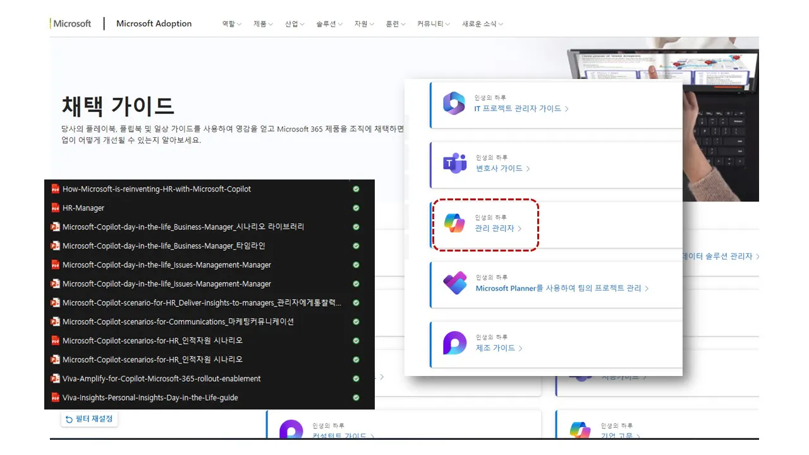Select the Deliver-insights-to-managers file name
The width and height of the screenshot is (809, 455).
[x=202, y=303]
